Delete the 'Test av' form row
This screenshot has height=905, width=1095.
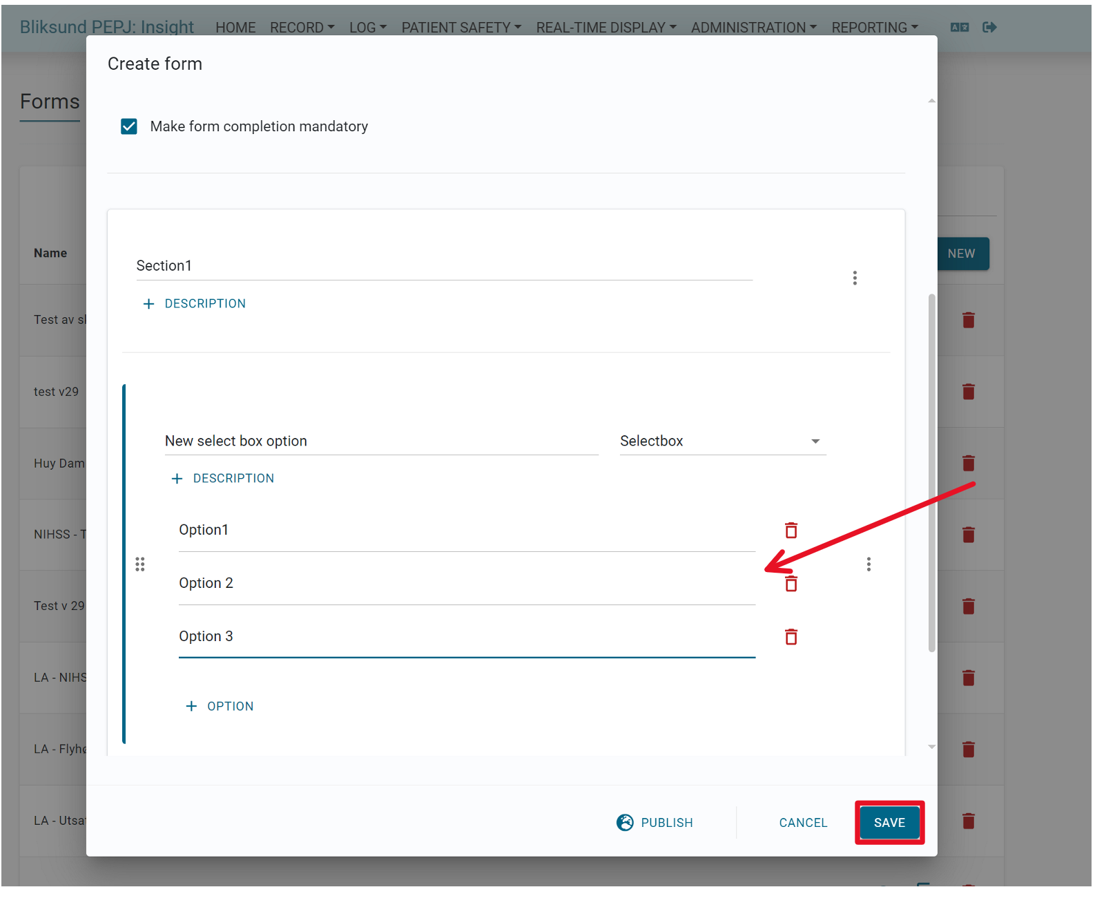pyautogui.click(x=969, y=320)
